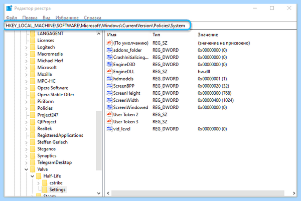Image resolution: width=301 pixels, height=201 pixels.
Task: Select the Realtek key label
Action: coord(45,128)
